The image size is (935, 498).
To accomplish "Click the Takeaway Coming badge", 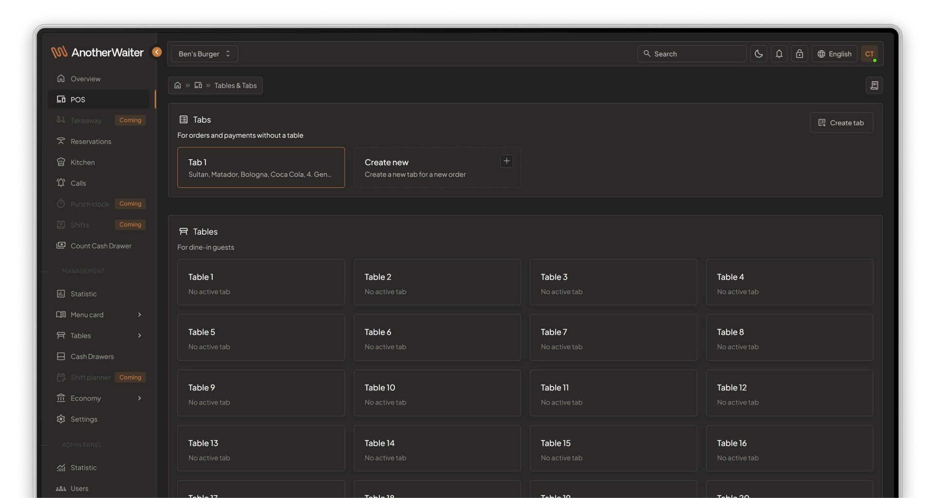I will coord(130,120).
